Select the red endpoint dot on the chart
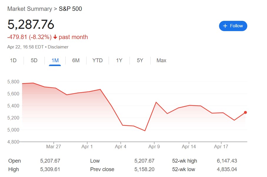267x177 pixels. coord(245,112)
